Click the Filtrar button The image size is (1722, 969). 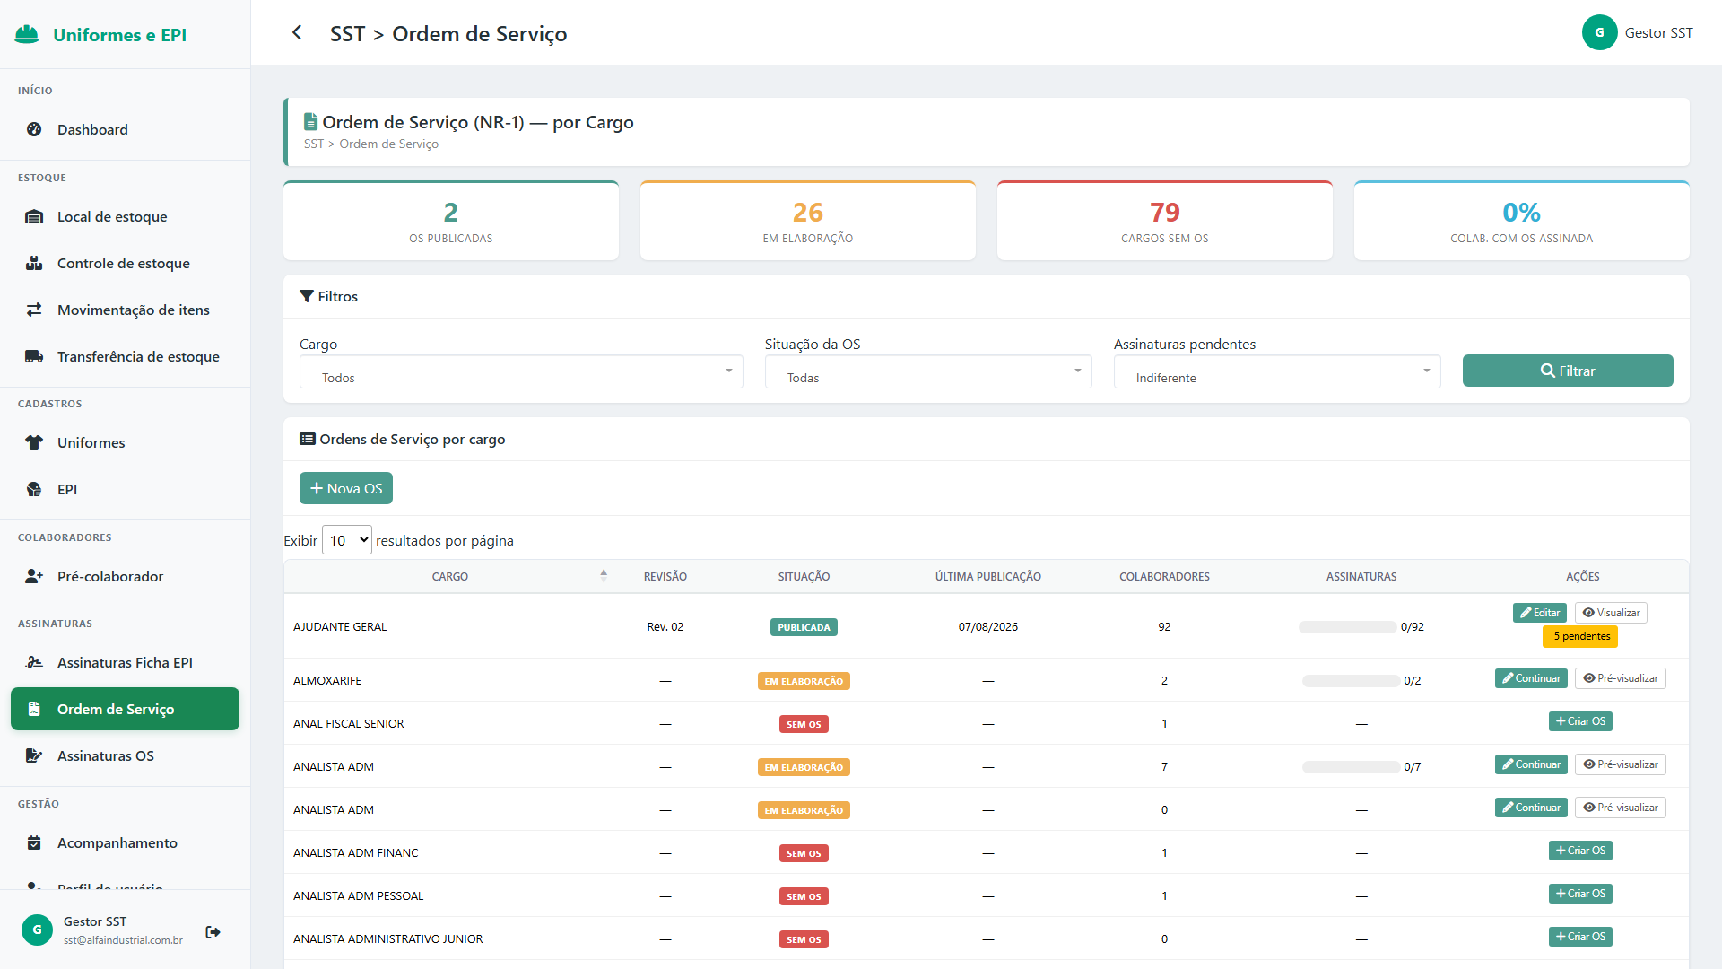tap(1568, 371)
